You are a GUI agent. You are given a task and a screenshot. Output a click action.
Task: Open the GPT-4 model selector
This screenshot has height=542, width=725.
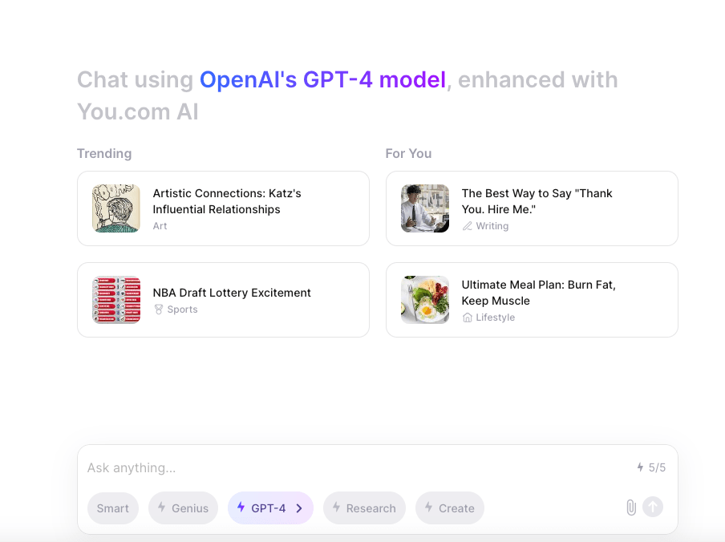[268, 508]
